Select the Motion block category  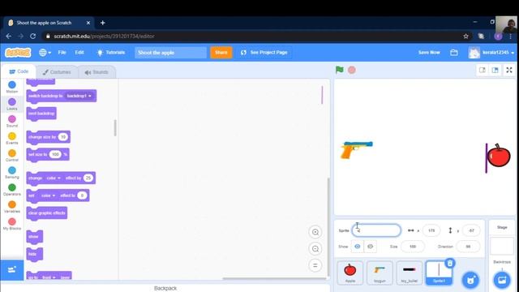tap(12, 87)
